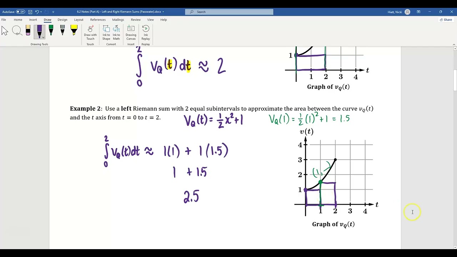Open the Mailings tab
Viewport: 457px width, 257px height.
[x=118, y=20]
